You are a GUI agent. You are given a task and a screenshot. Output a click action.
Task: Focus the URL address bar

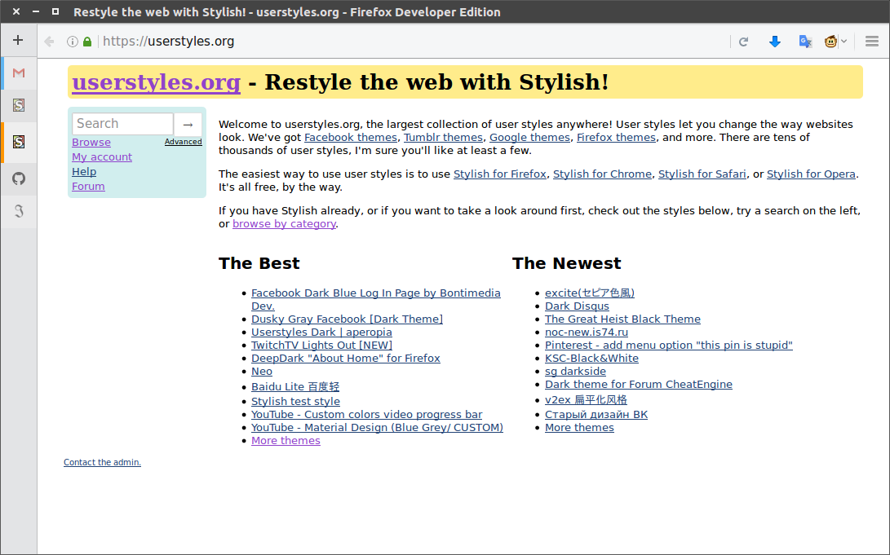pos(414,42)
